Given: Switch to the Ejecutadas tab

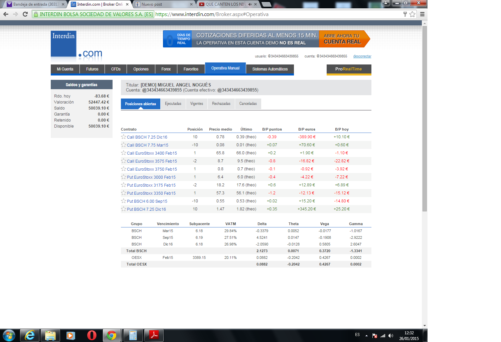Looking at the screenshot, I should coord(173,104).
